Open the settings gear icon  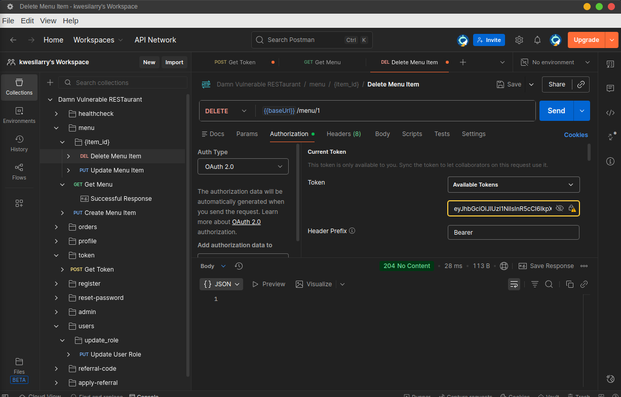pyautogui.click(x=519, y=40)
